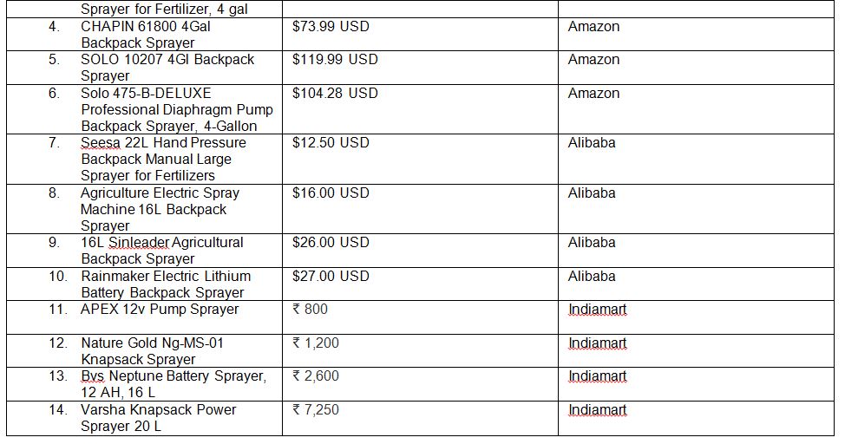The image size is (845, 444).
Task: Click the $104.28 USD price cell
Action: (335, 93)
